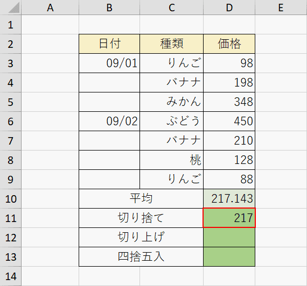Click the 平均 label cell
307x286 pixels.
coord(141,199)
